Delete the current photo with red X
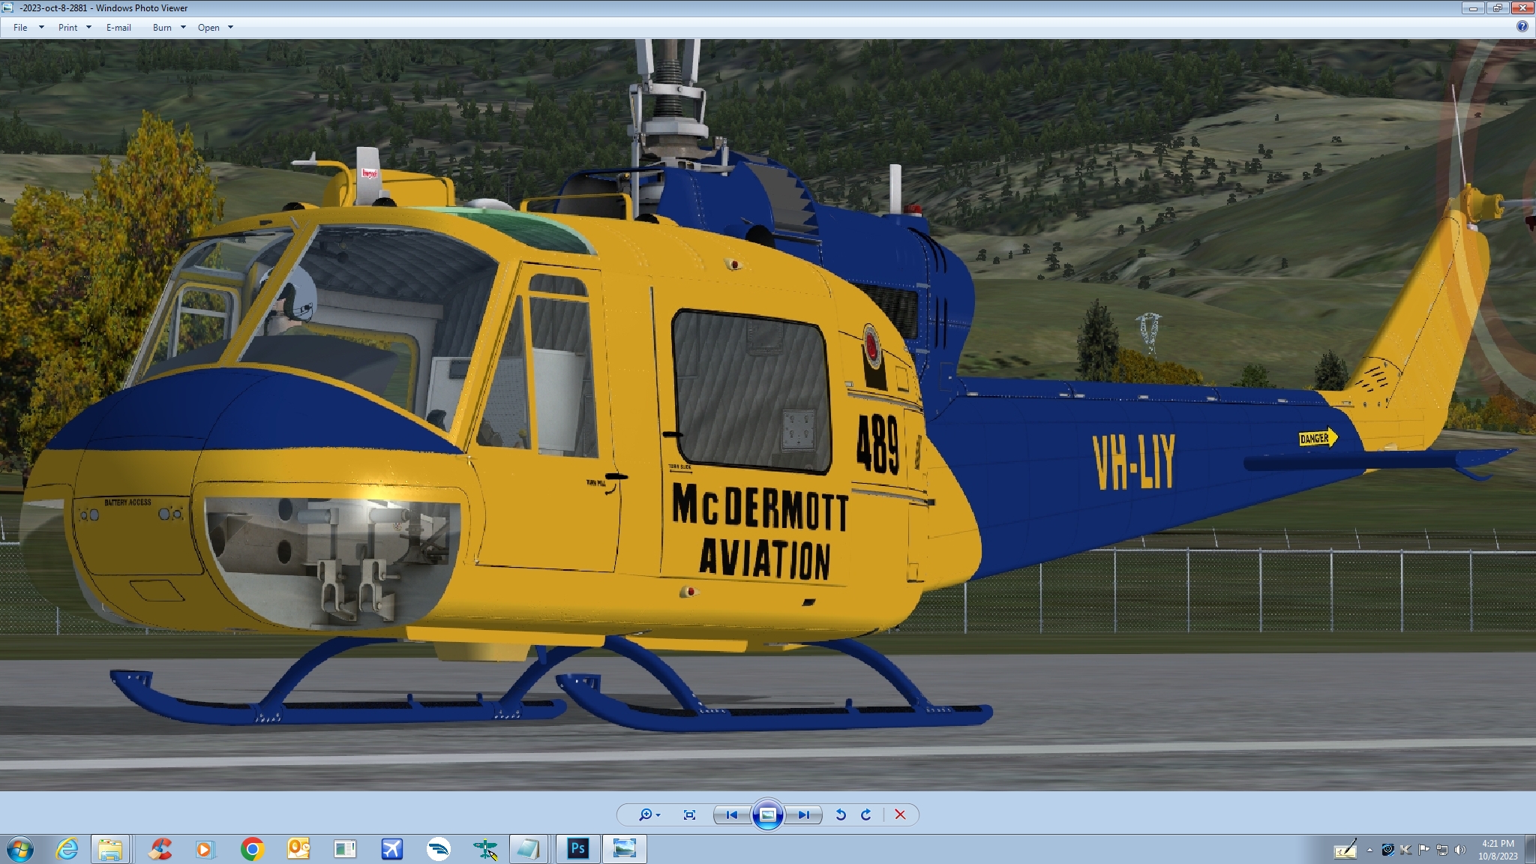Screen dimensions: 1536x864 click(900, 814)
